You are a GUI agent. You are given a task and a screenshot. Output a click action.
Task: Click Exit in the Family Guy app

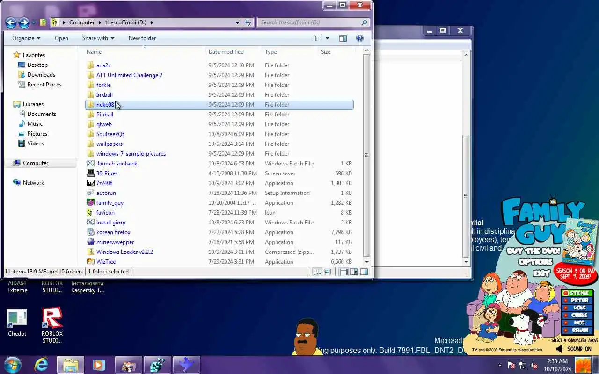click(x=541, y=273)
